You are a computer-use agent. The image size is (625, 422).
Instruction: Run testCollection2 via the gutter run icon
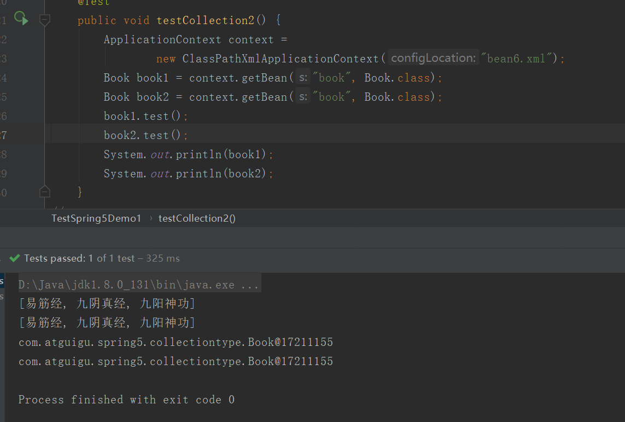[21, 19]
